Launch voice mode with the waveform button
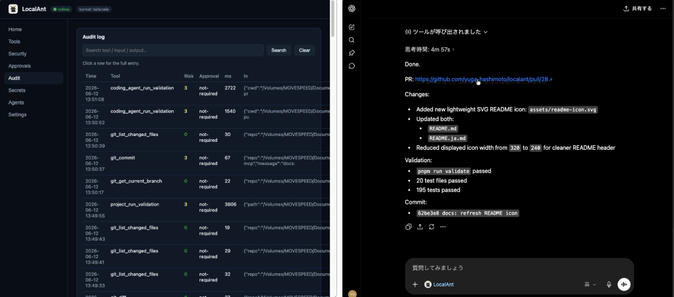Viewport: 674px width, 297px height. 624,284
